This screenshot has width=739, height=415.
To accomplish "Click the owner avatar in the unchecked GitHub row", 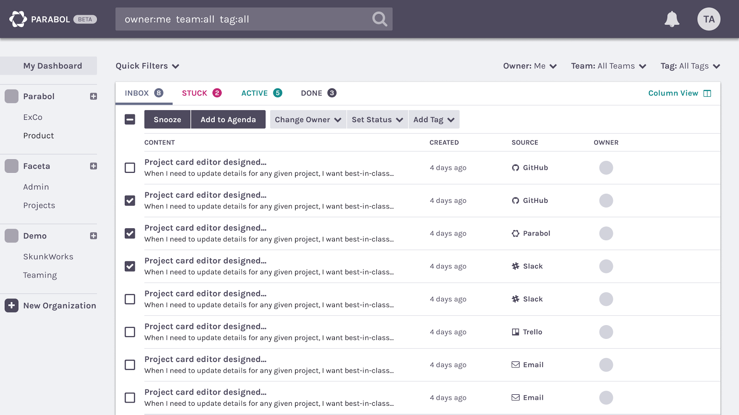I will 606,168.
